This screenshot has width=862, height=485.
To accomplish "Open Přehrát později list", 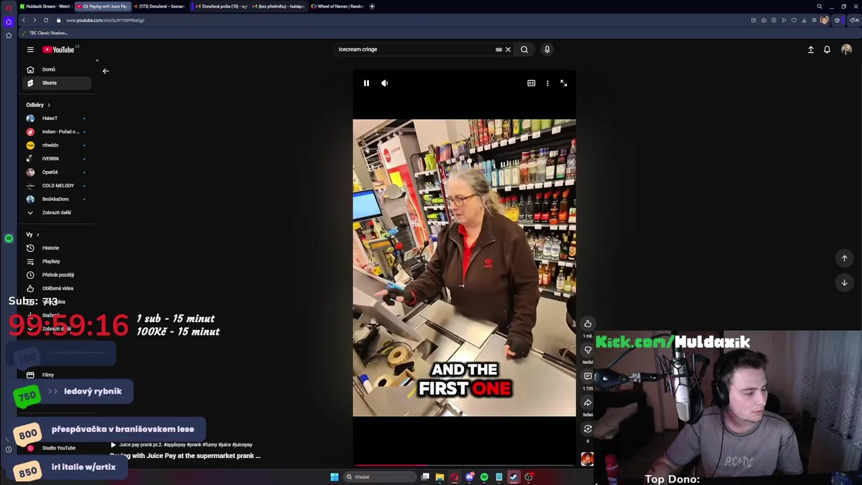I will click(x=57, y=275).
